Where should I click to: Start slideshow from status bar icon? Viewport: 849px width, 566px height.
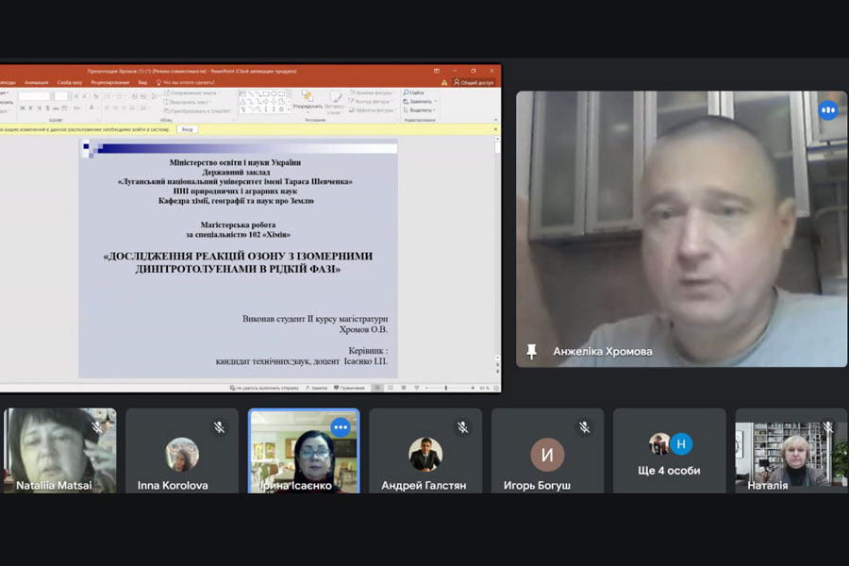[x=416, y=388]
